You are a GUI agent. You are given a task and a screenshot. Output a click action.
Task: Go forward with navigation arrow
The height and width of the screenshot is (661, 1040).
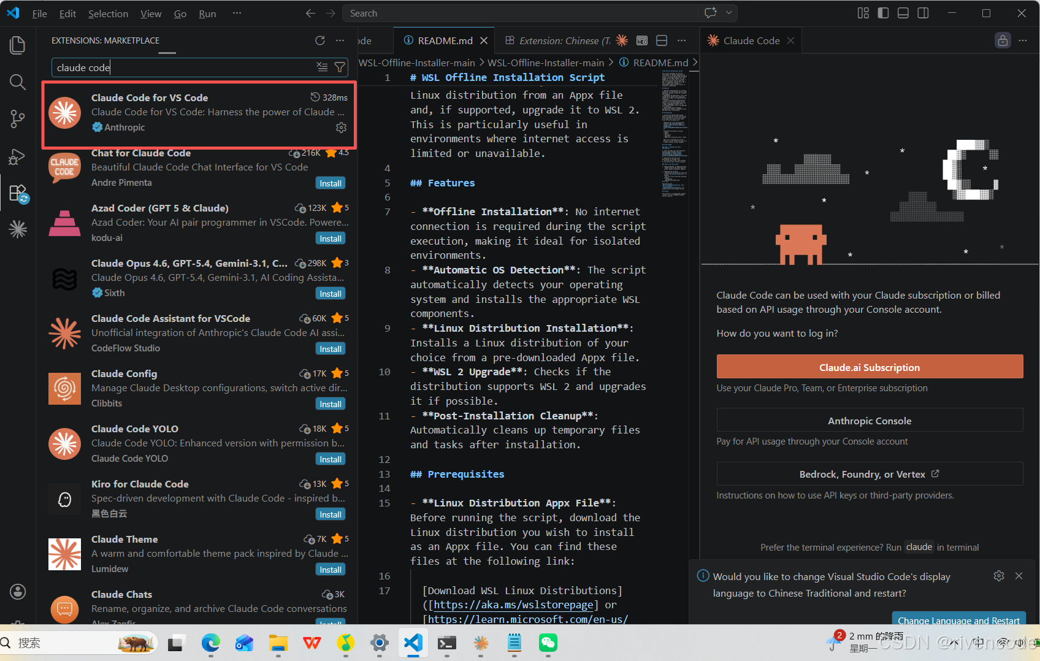coord(331,13)
